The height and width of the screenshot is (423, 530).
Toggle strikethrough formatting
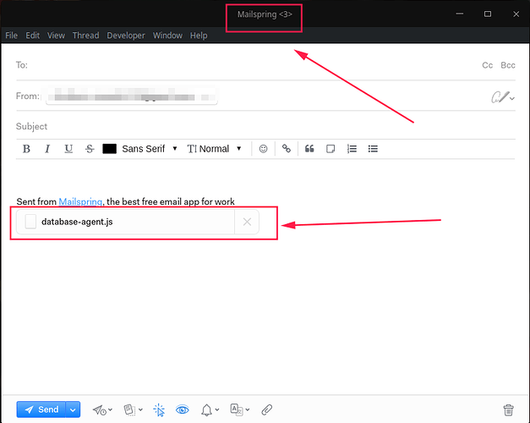pos(90,149)
